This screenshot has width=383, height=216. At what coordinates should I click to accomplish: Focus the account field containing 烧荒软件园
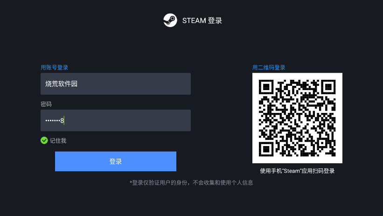[x=116, y=84]
